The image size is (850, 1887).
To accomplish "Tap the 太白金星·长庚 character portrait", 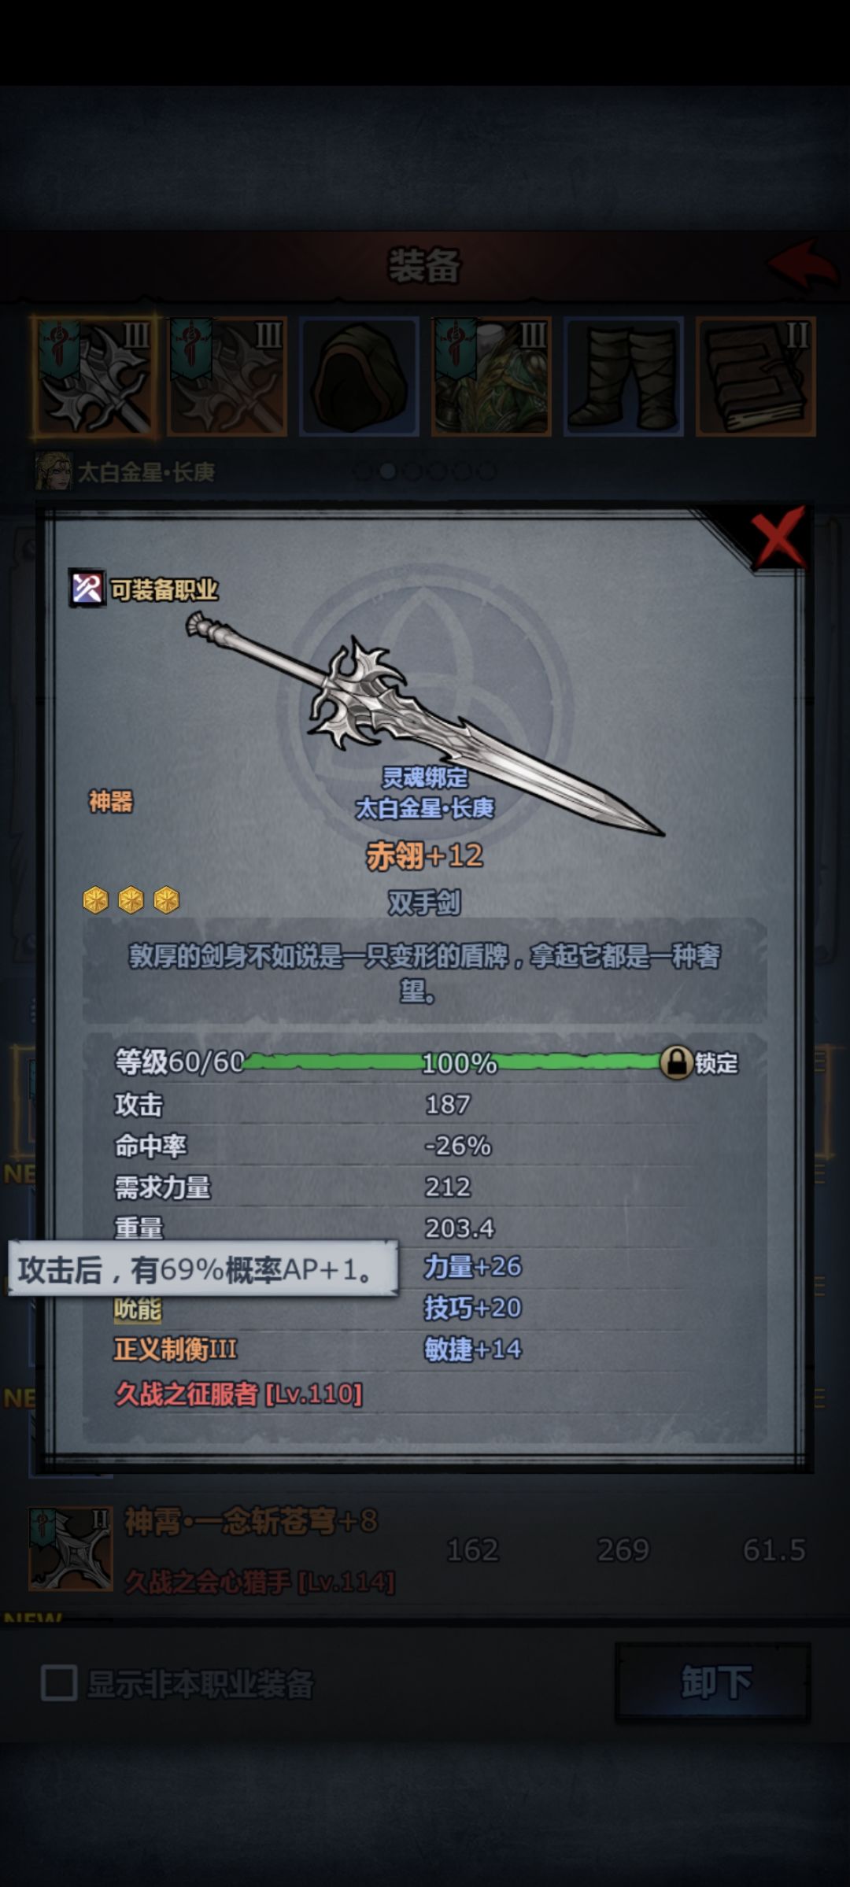I will coord(54,471).
